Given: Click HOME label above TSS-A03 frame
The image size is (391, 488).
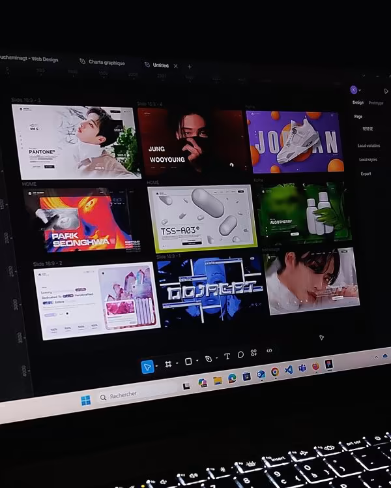Looking at the screenshot, I should (x=152, y=182).
